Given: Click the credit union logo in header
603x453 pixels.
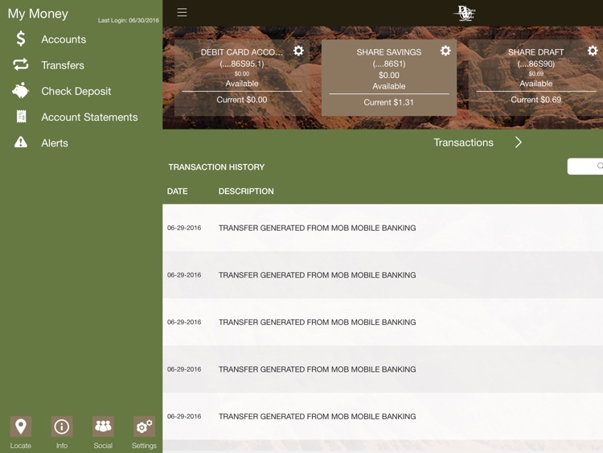Looking at the screenshot, I should [x=465, y=13].
